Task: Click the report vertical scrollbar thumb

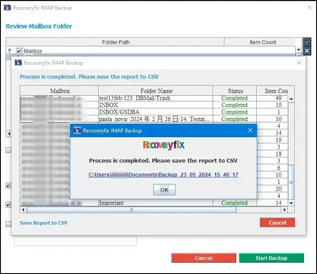Action: (291, 182)
